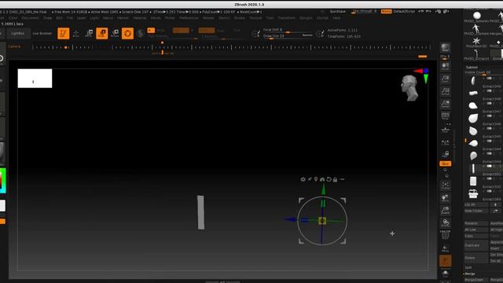The width and height of the screenshot is (503, 283).
Task: Toggle Transparency icon in right shelf
Action: click(x=445, y=248)
